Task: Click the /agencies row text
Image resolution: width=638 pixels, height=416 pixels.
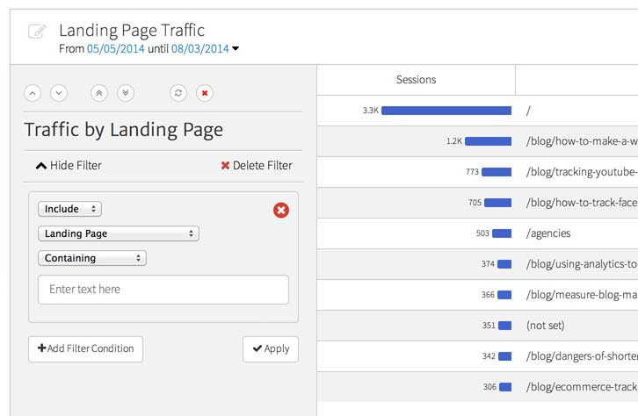Action: 548,233
